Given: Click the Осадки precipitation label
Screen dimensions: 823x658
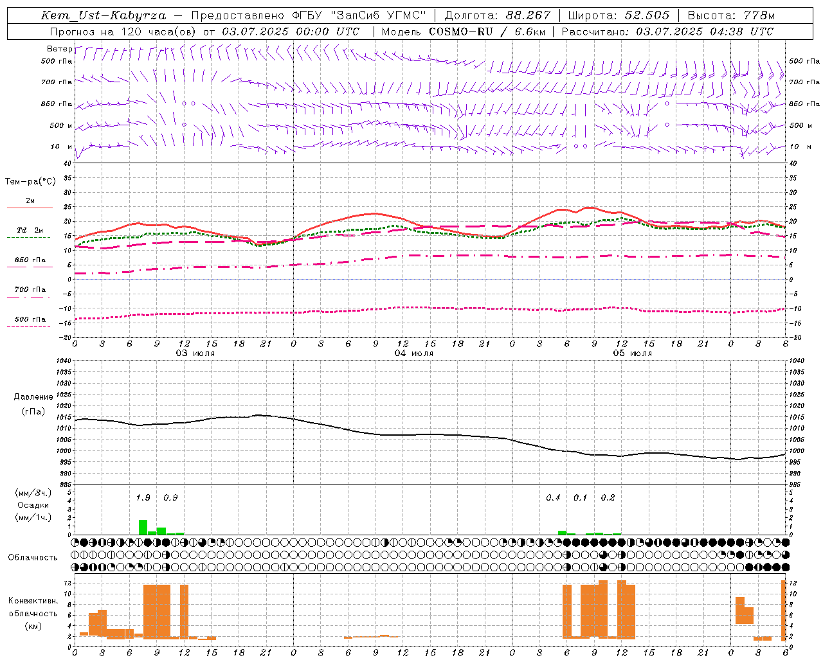Looking at the screenshot, I should 33,505.
